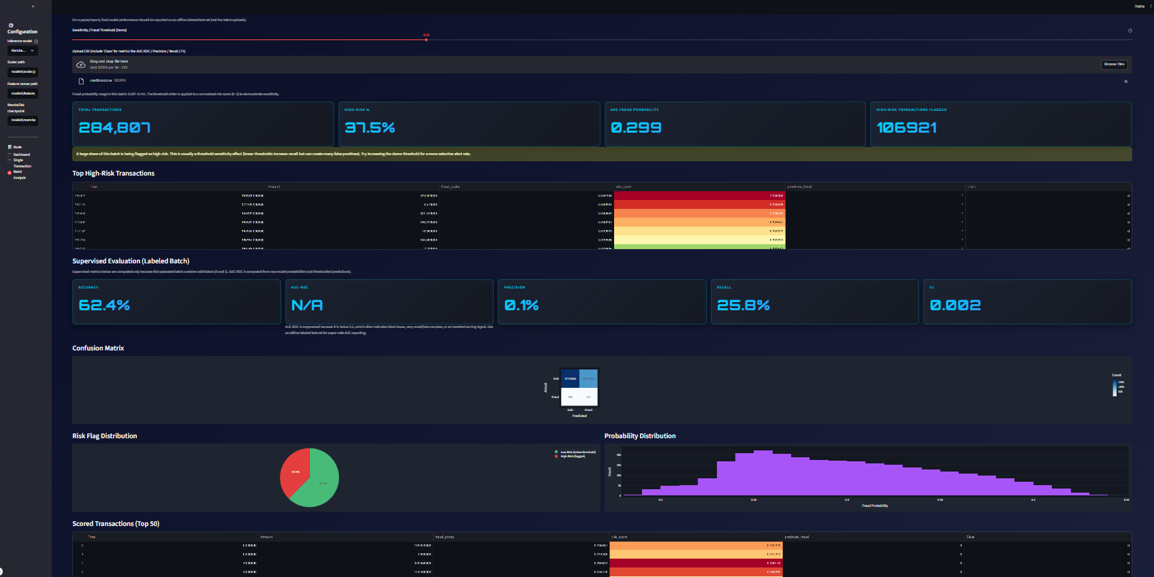Open the Inference model dropdown

22,51
